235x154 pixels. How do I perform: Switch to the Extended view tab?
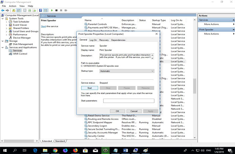tap(47, 141)
